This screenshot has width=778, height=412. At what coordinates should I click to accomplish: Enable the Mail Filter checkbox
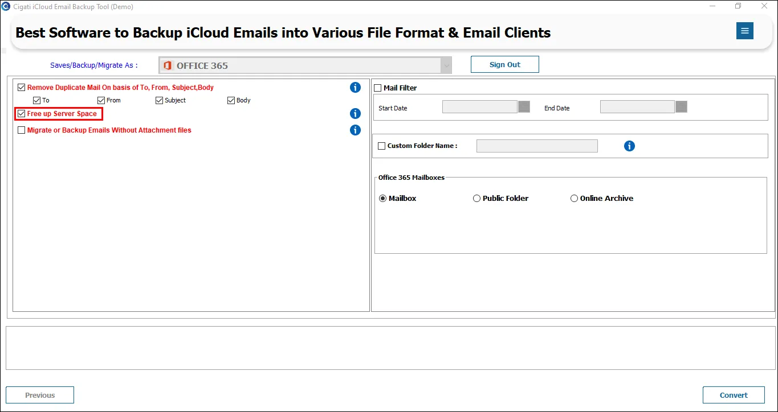377,88
